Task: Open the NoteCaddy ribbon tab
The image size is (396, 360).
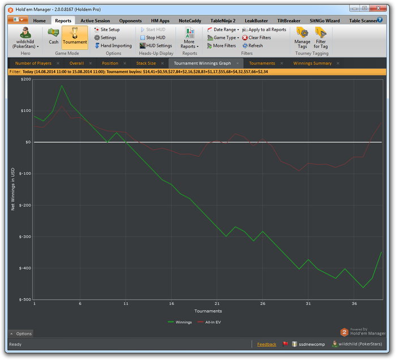Action: point(190,21)
